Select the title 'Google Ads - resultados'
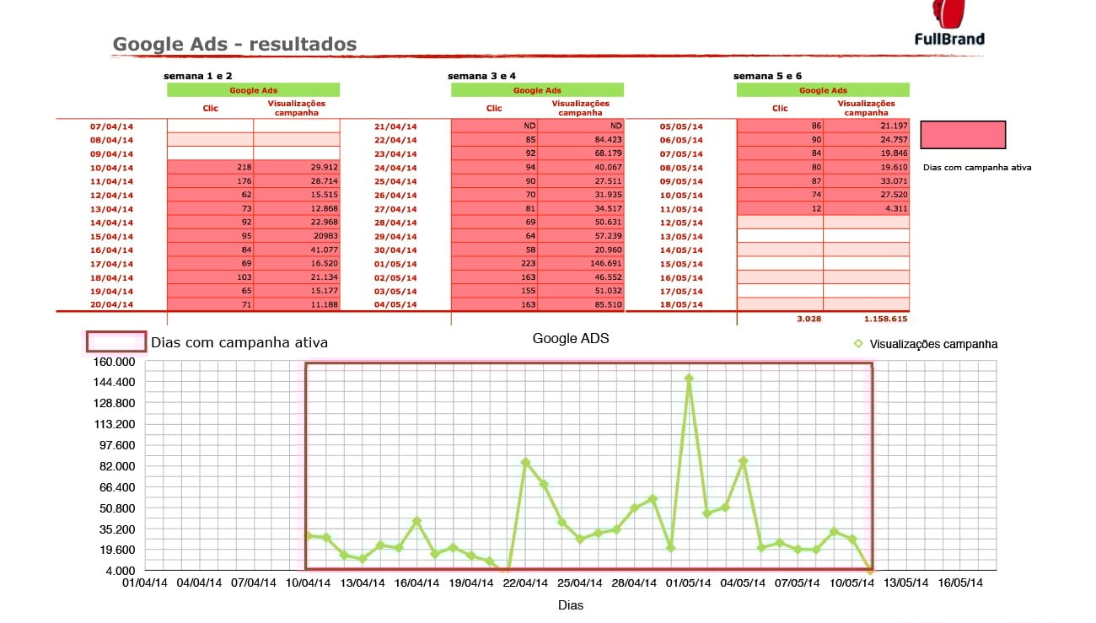1096x623 pixels. [234, 44]
